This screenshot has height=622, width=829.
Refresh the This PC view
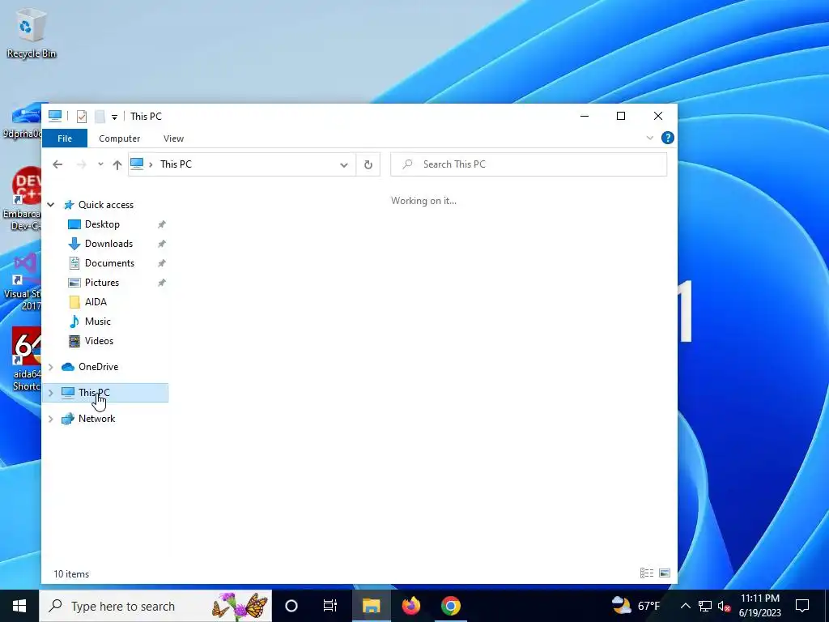(x=368, y=164)
